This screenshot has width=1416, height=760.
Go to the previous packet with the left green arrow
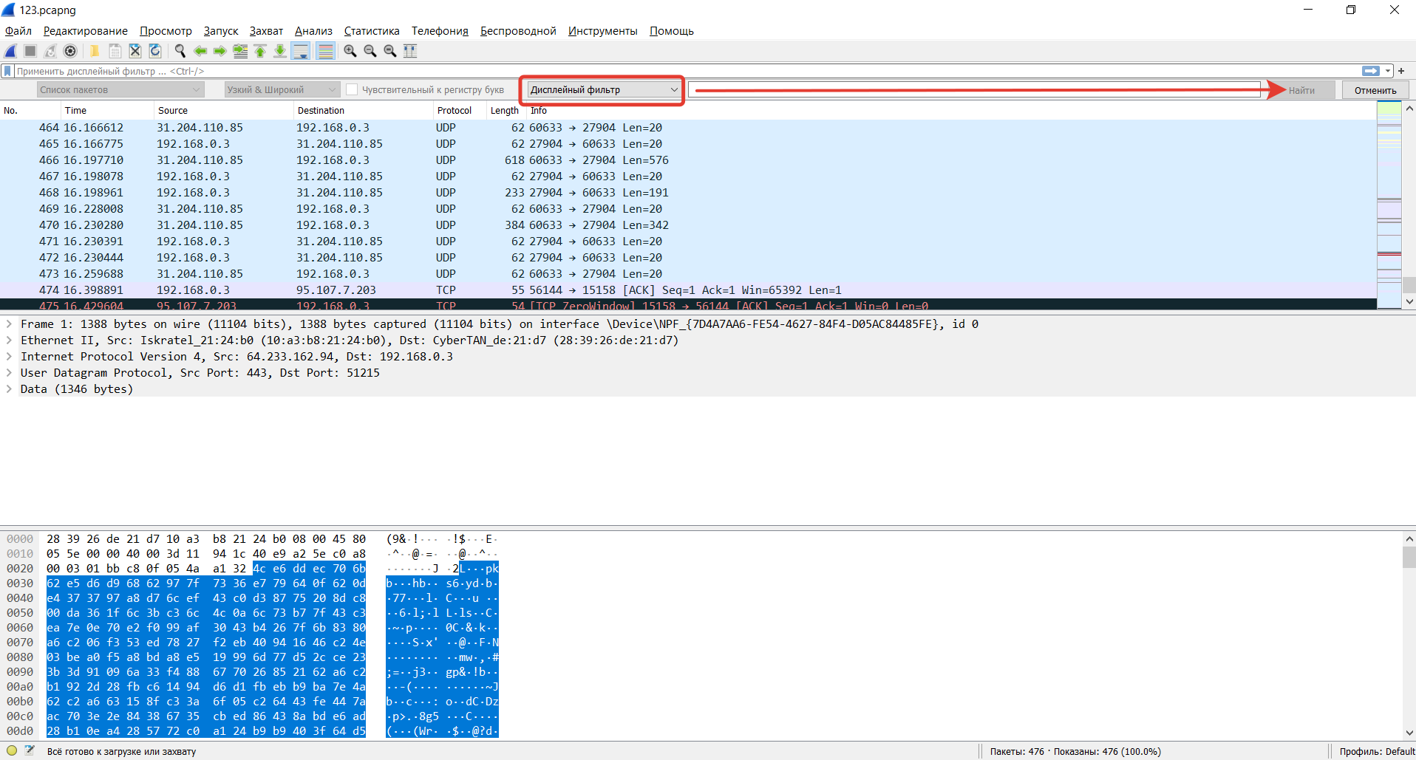coord(200,51)
